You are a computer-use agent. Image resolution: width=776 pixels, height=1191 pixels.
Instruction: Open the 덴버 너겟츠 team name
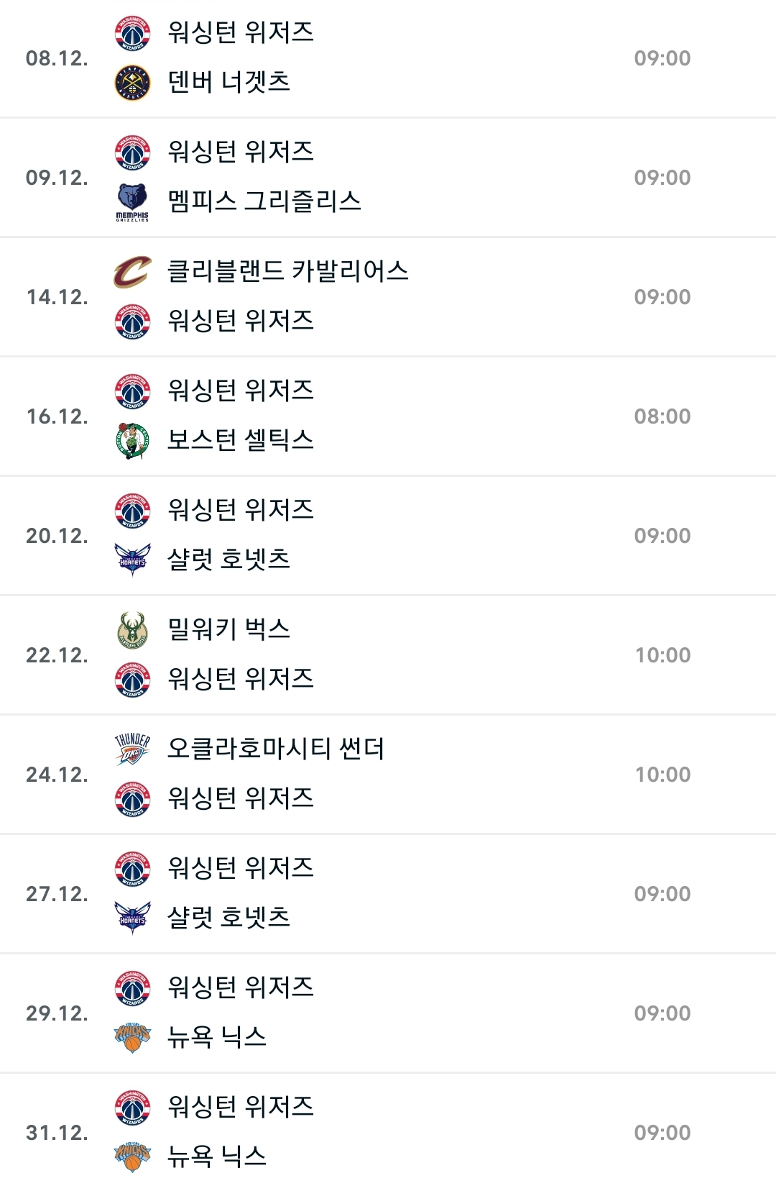[228, 83]
